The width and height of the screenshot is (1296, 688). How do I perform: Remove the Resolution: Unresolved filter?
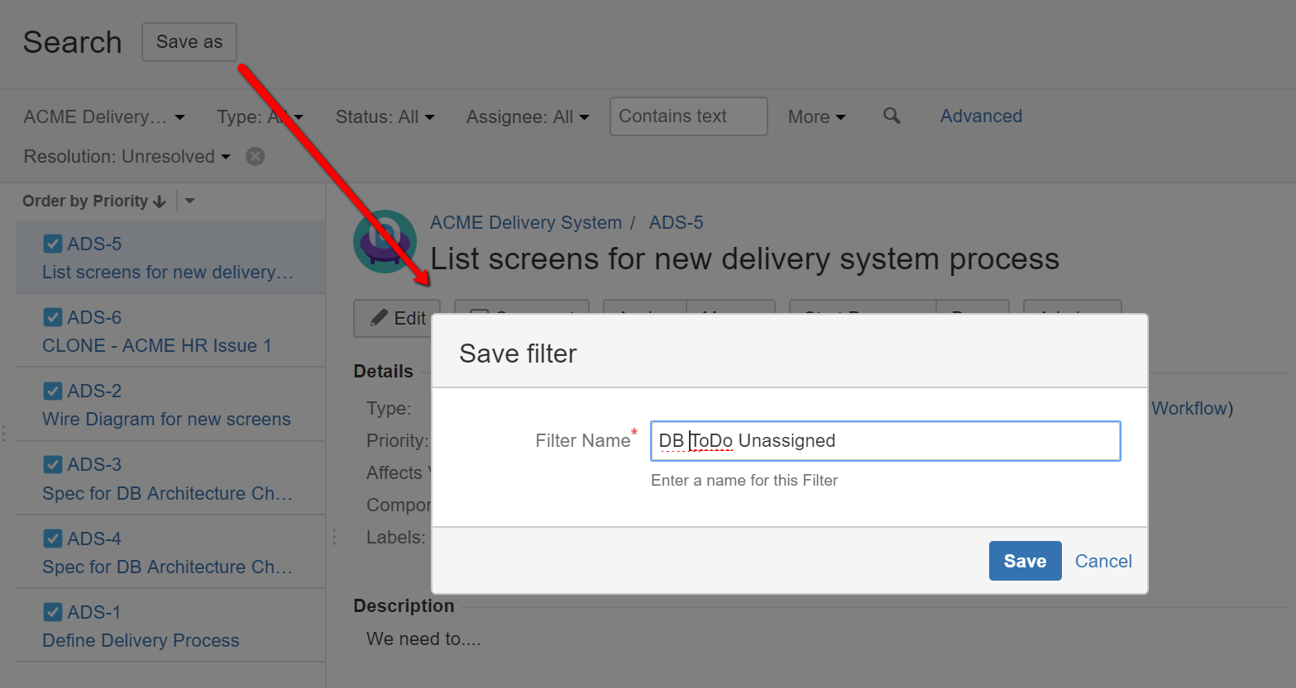pos(256,156)
